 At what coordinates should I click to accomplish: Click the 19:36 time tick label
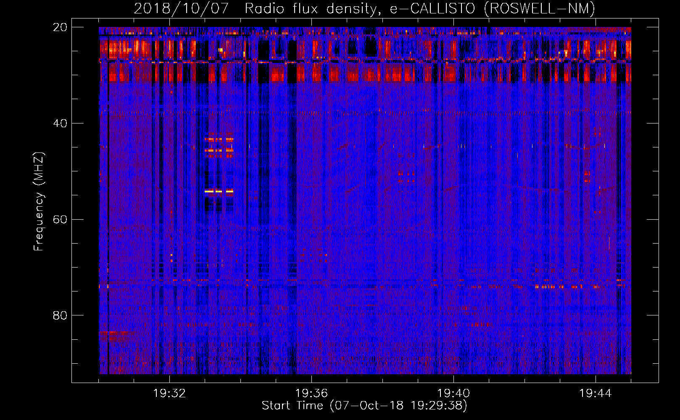(311, 394)
